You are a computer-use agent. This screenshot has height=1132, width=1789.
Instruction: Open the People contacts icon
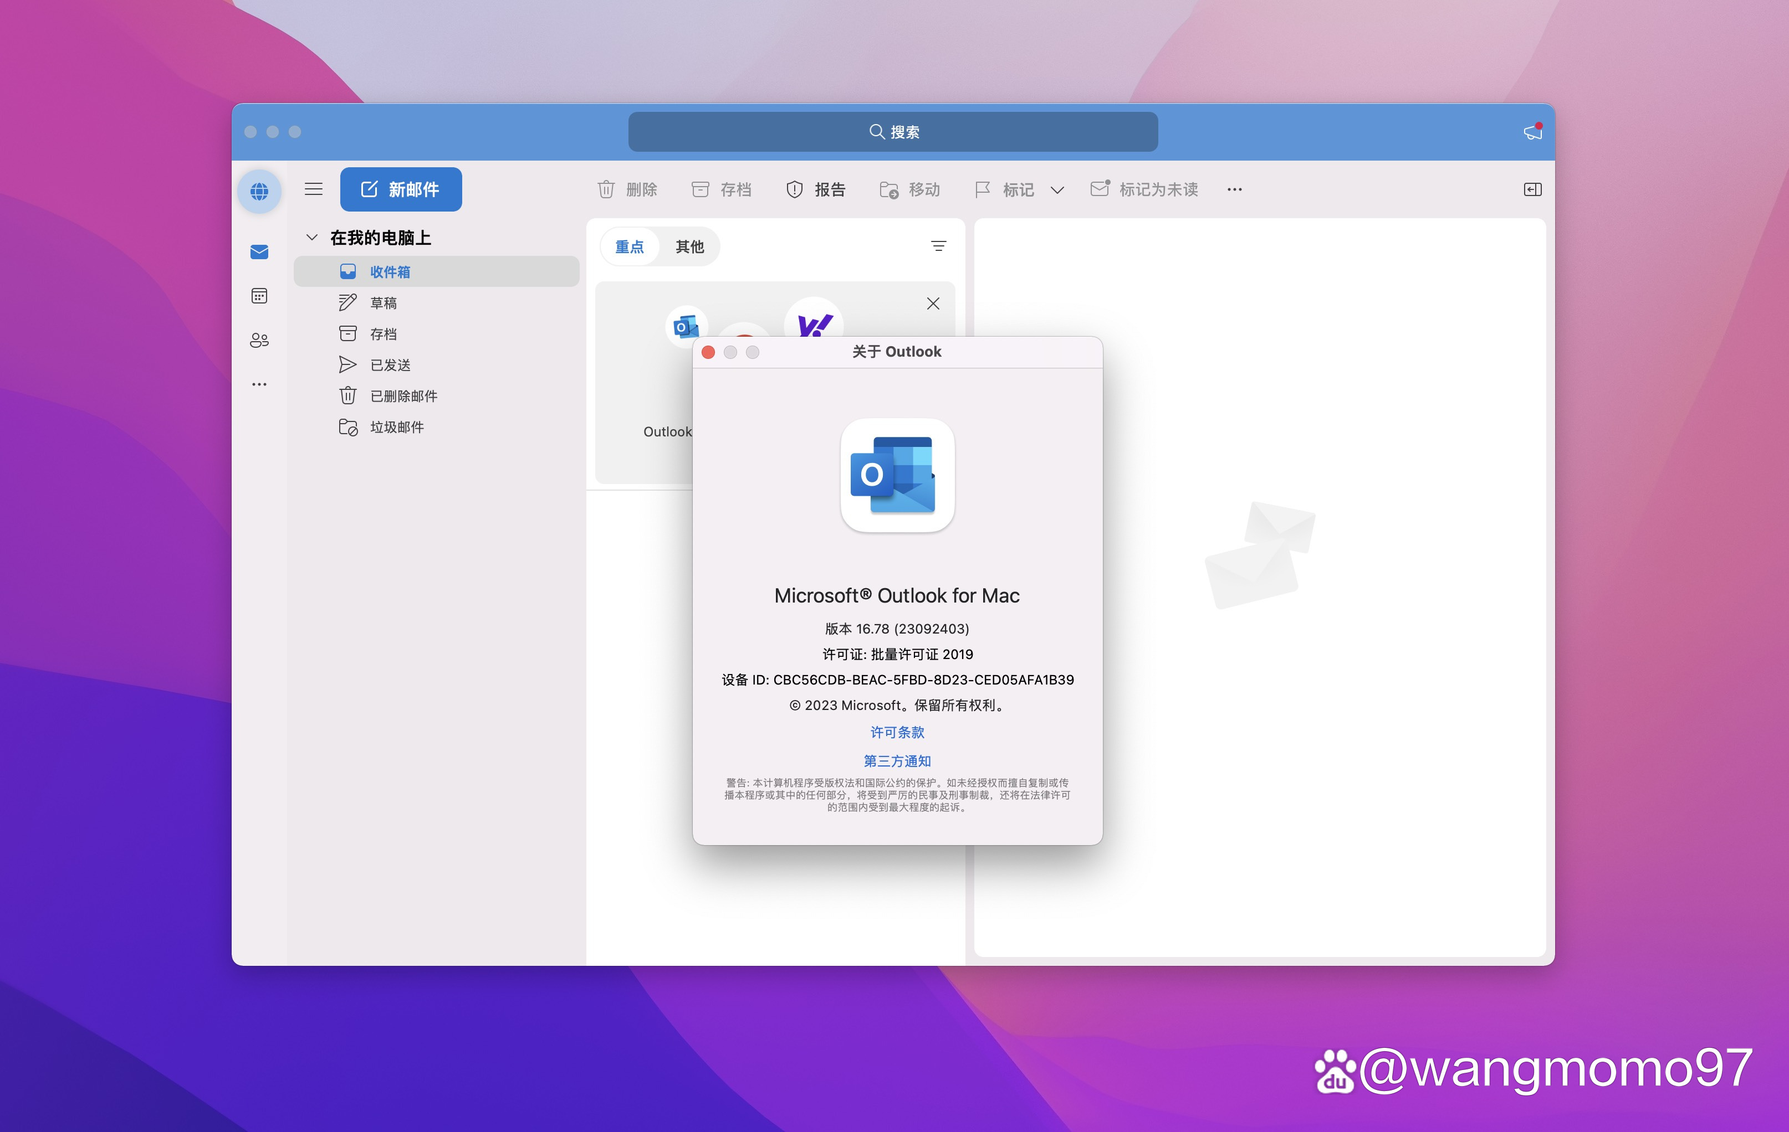click(259, 340)
